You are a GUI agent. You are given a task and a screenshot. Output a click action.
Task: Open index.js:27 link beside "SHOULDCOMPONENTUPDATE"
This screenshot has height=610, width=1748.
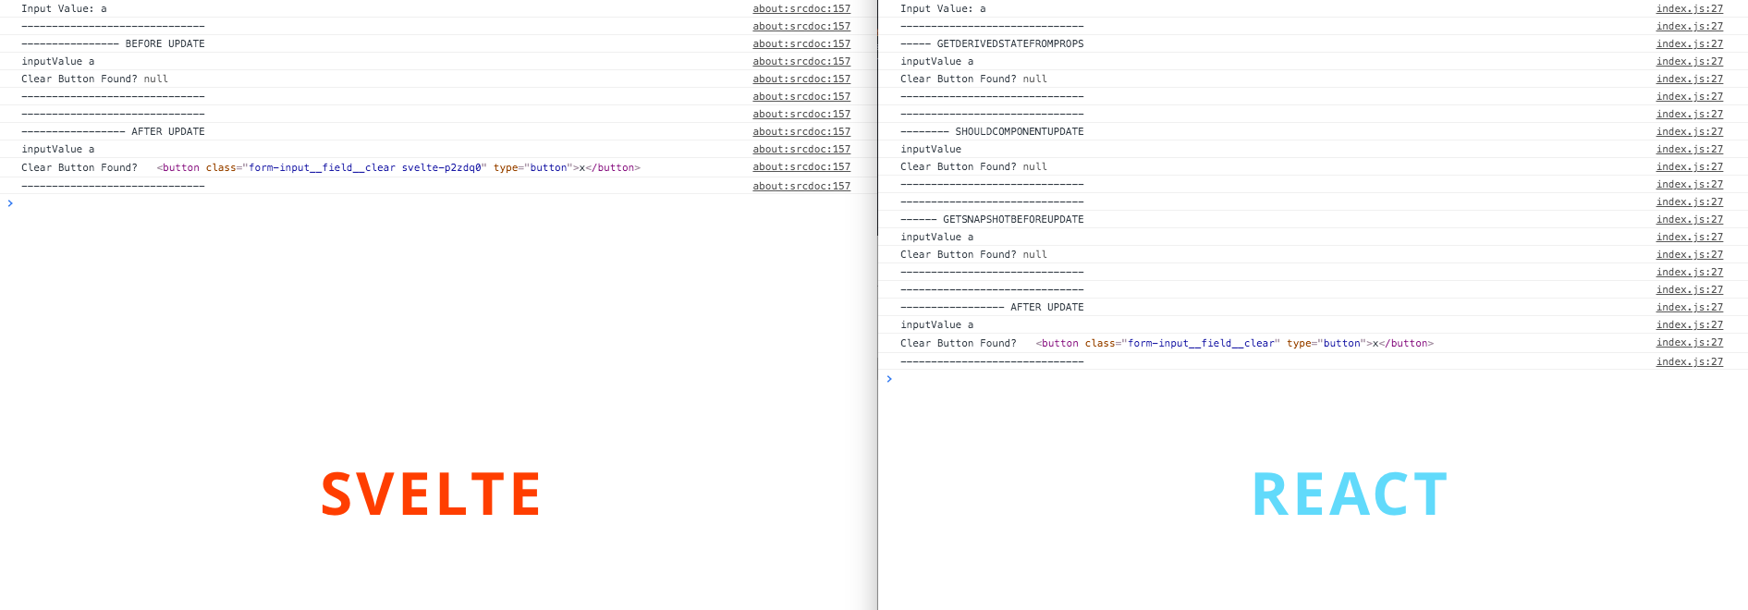click(x=1689, y=131)
